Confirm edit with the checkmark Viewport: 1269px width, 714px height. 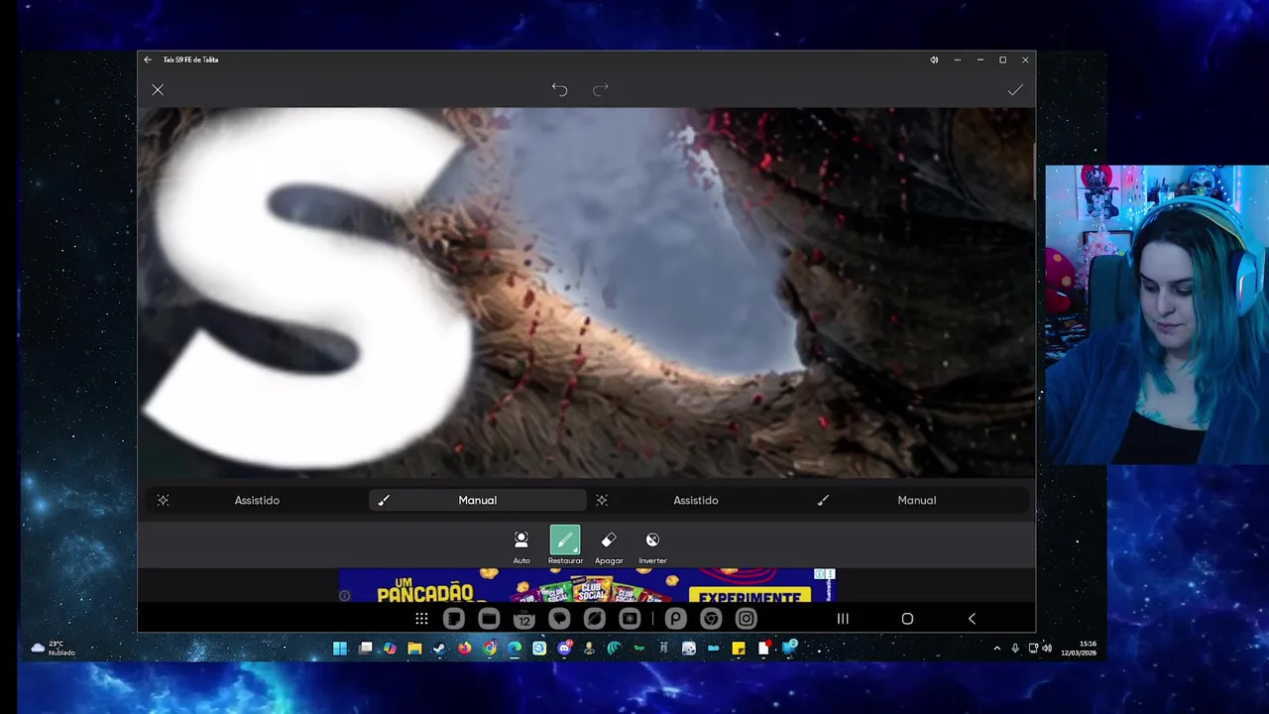point(1015,90)
